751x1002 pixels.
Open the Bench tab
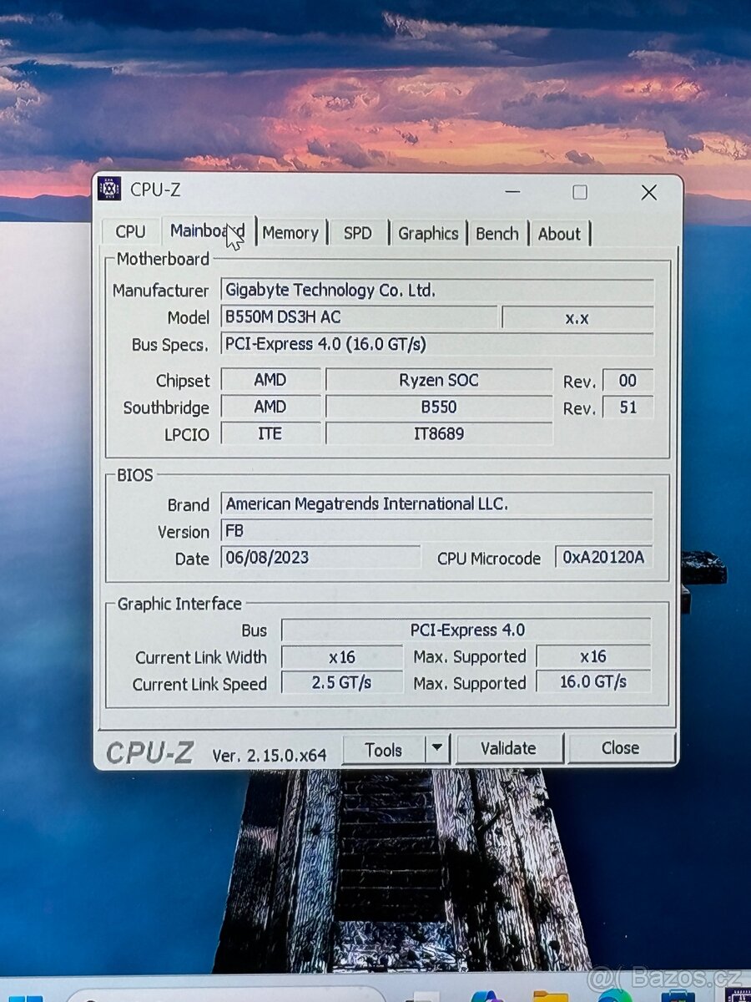pyautogui.click(x=497, y=234)
